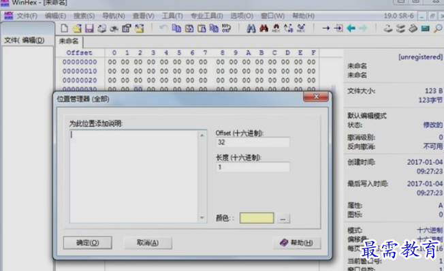Click the grayed Forward arrow icon
Viewport: 444px width, 271px height.
click(x=363, y=28)
